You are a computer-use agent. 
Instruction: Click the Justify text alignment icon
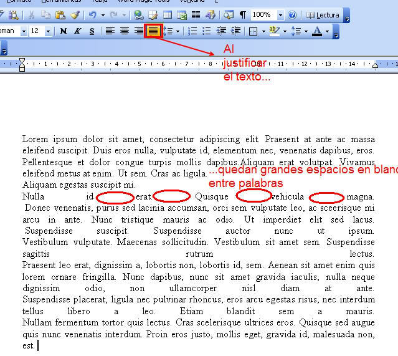[153, 31]
